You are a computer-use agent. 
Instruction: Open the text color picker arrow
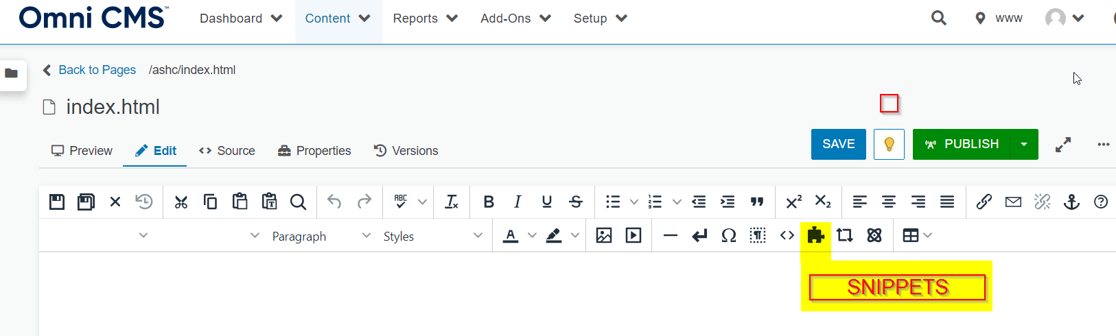pos(532,236)
